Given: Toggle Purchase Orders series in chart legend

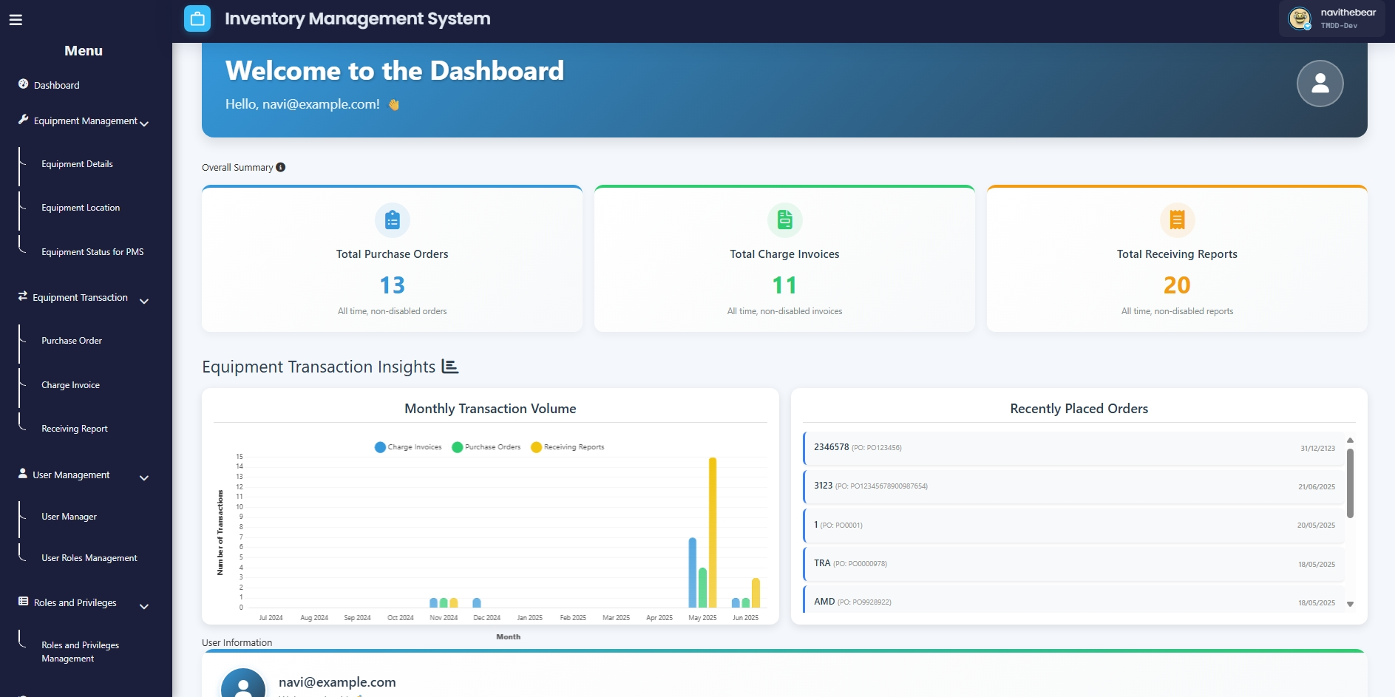Looking at the screenshot, I should (486, 447).
